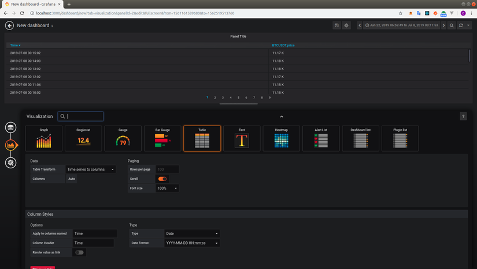477x269 pixels.
Task: Toggle Render value as link switch
Action: click(79, 252)
